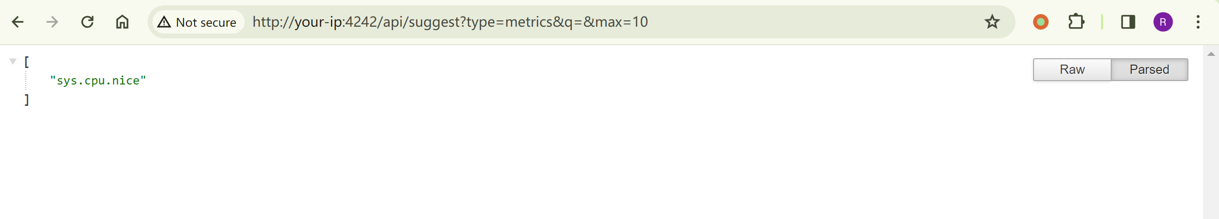Image resolution: width=1219 pixels, height=219 pixels.
Task: Reload the current API page
Action: (x=87, y=22)
